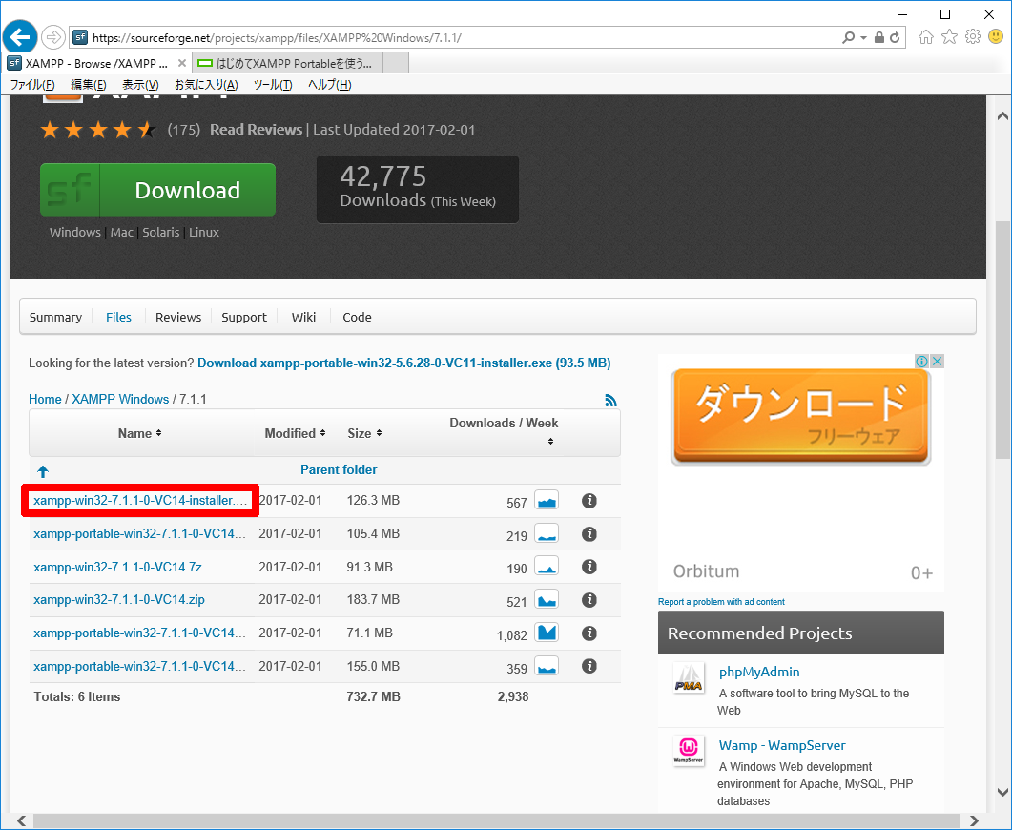Click the browser back arrow button
This screenshot has height=830, width=1012.
20,37
